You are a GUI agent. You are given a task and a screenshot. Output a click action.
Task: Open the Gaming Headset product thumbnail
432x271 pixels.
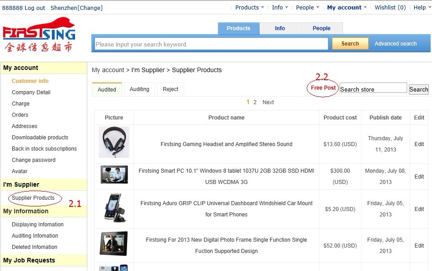114,142
